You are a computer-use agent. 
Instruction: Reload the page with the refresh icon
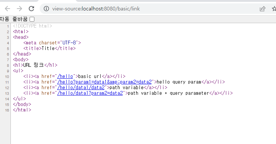tap(31, 9)
